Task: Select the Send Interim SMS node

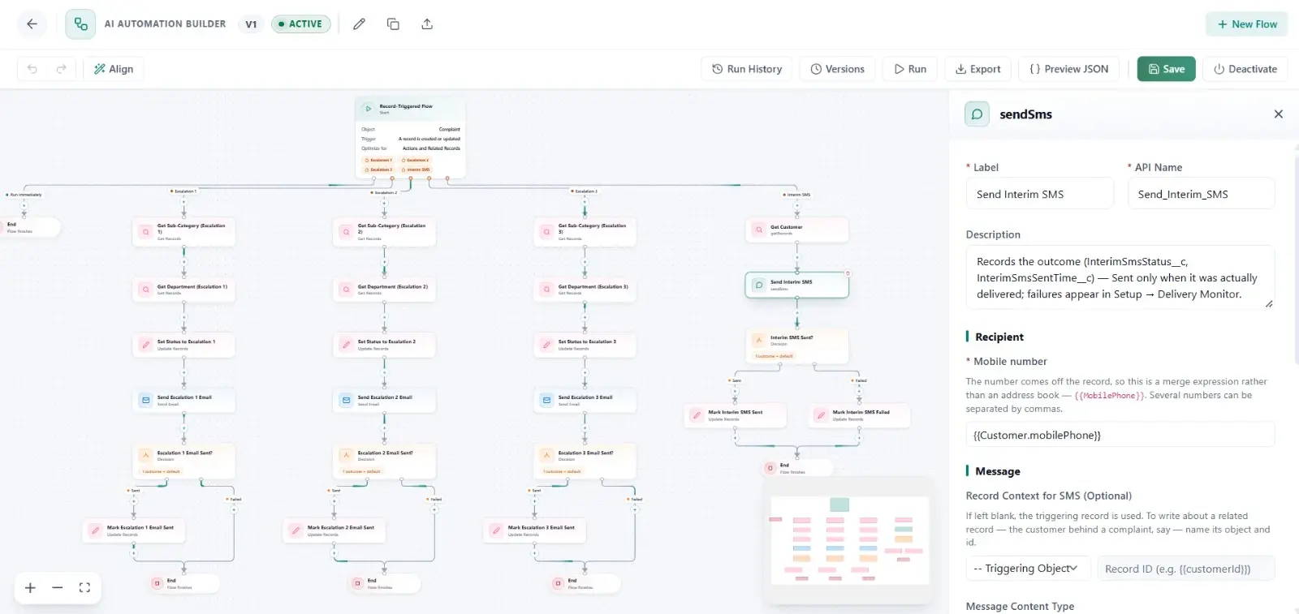Action: pos(797,285)
